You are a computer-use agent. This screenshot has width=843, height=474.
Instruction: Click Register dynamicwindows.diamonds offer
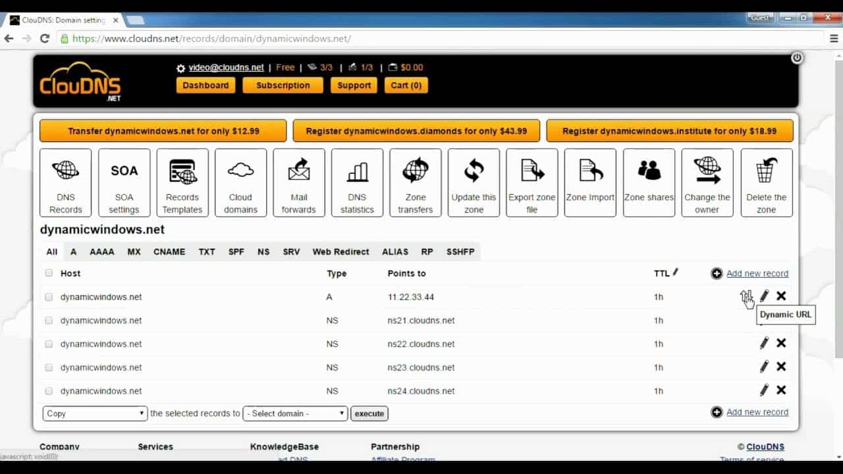[416, 131]
